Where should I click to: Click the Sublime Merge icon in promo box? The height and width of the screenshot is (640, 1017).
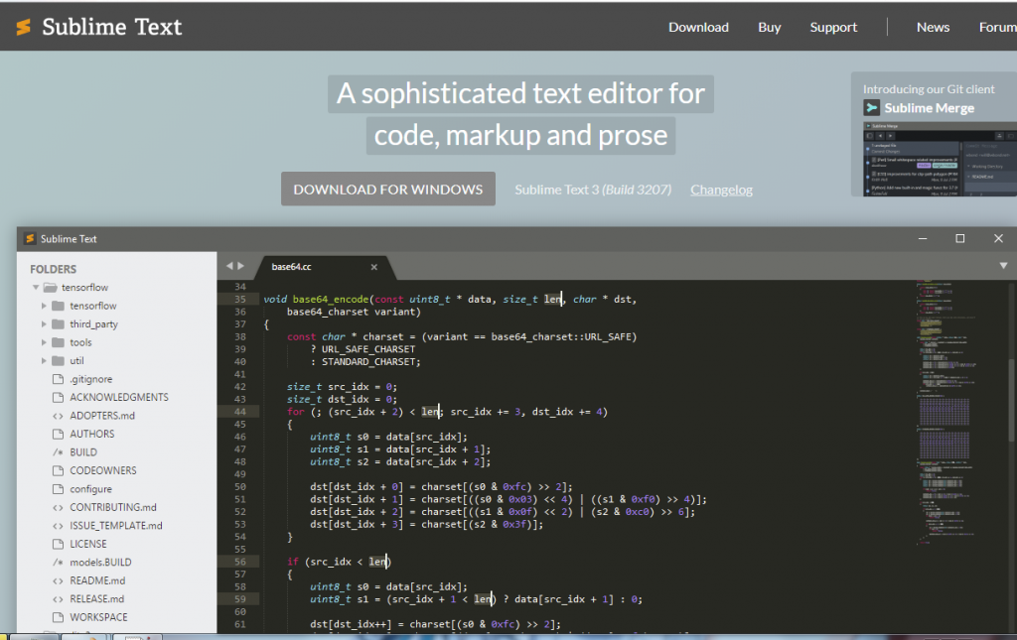[871, 107]
